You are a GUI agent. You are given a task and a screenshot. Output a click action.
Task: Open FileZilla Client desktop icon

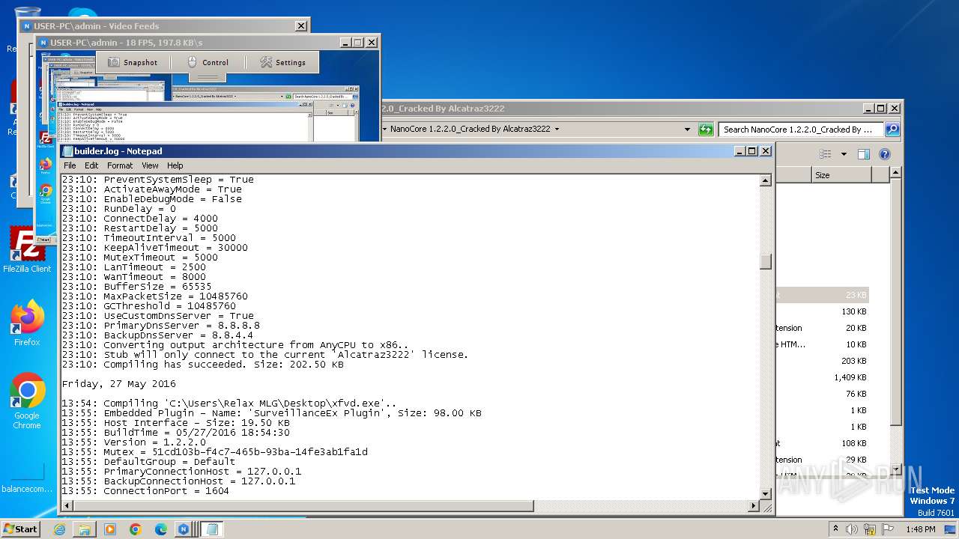27,250
